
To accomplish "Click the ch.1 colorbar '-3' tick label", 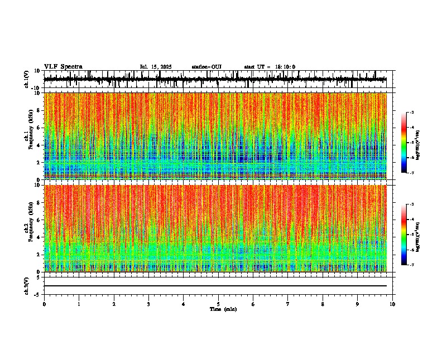I will pyautogui.click(x=411, y=112).
